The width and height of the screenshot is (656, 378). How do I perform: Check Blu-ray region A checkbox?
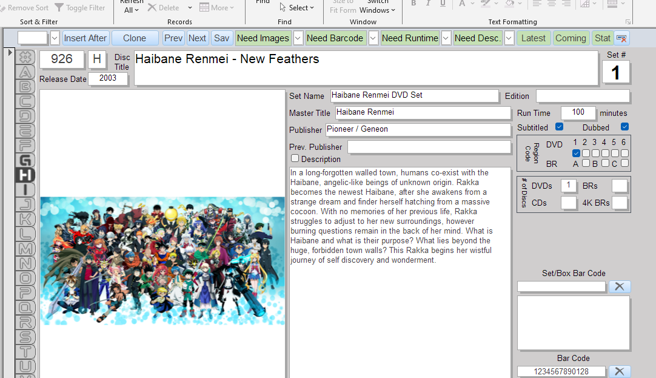[x=586, y=163]
